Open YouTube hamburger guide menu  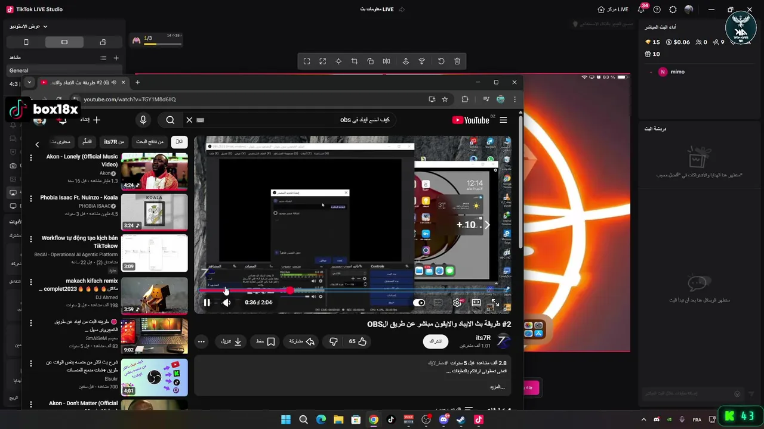click(x=503, y=120)
